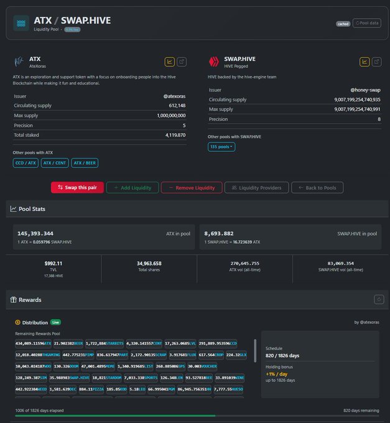390x423 pixels.
Task: Select the 21.902382 BEER reward chip
Action: tap(68, 343)
